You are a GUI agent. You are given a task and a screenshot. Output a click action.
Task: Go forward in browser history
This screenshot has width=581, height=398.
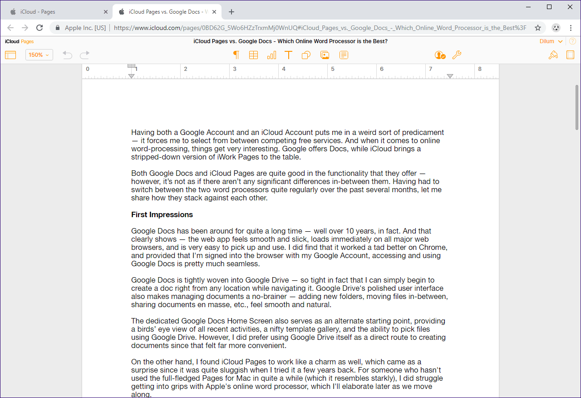click(x=25, y=28)
